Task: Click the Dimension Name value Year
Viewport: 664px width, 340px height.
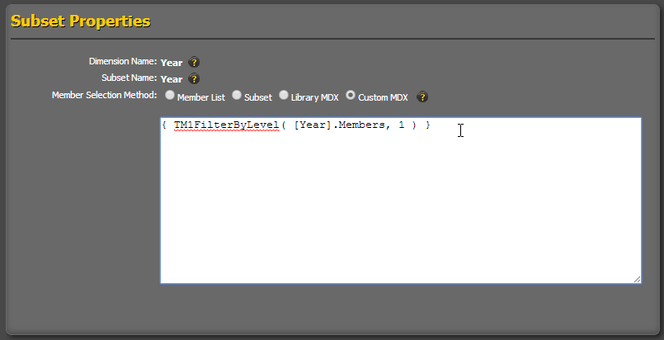Action: tap(172, 63)
